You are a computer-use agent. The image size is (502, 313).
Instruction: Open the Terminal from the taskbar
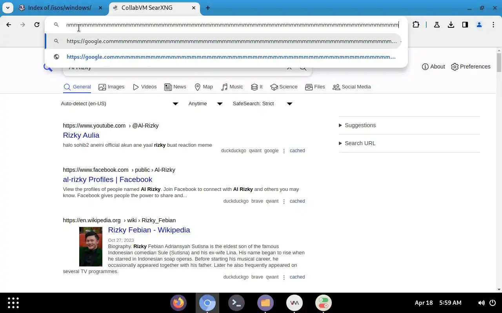click(x=236, y=303)
